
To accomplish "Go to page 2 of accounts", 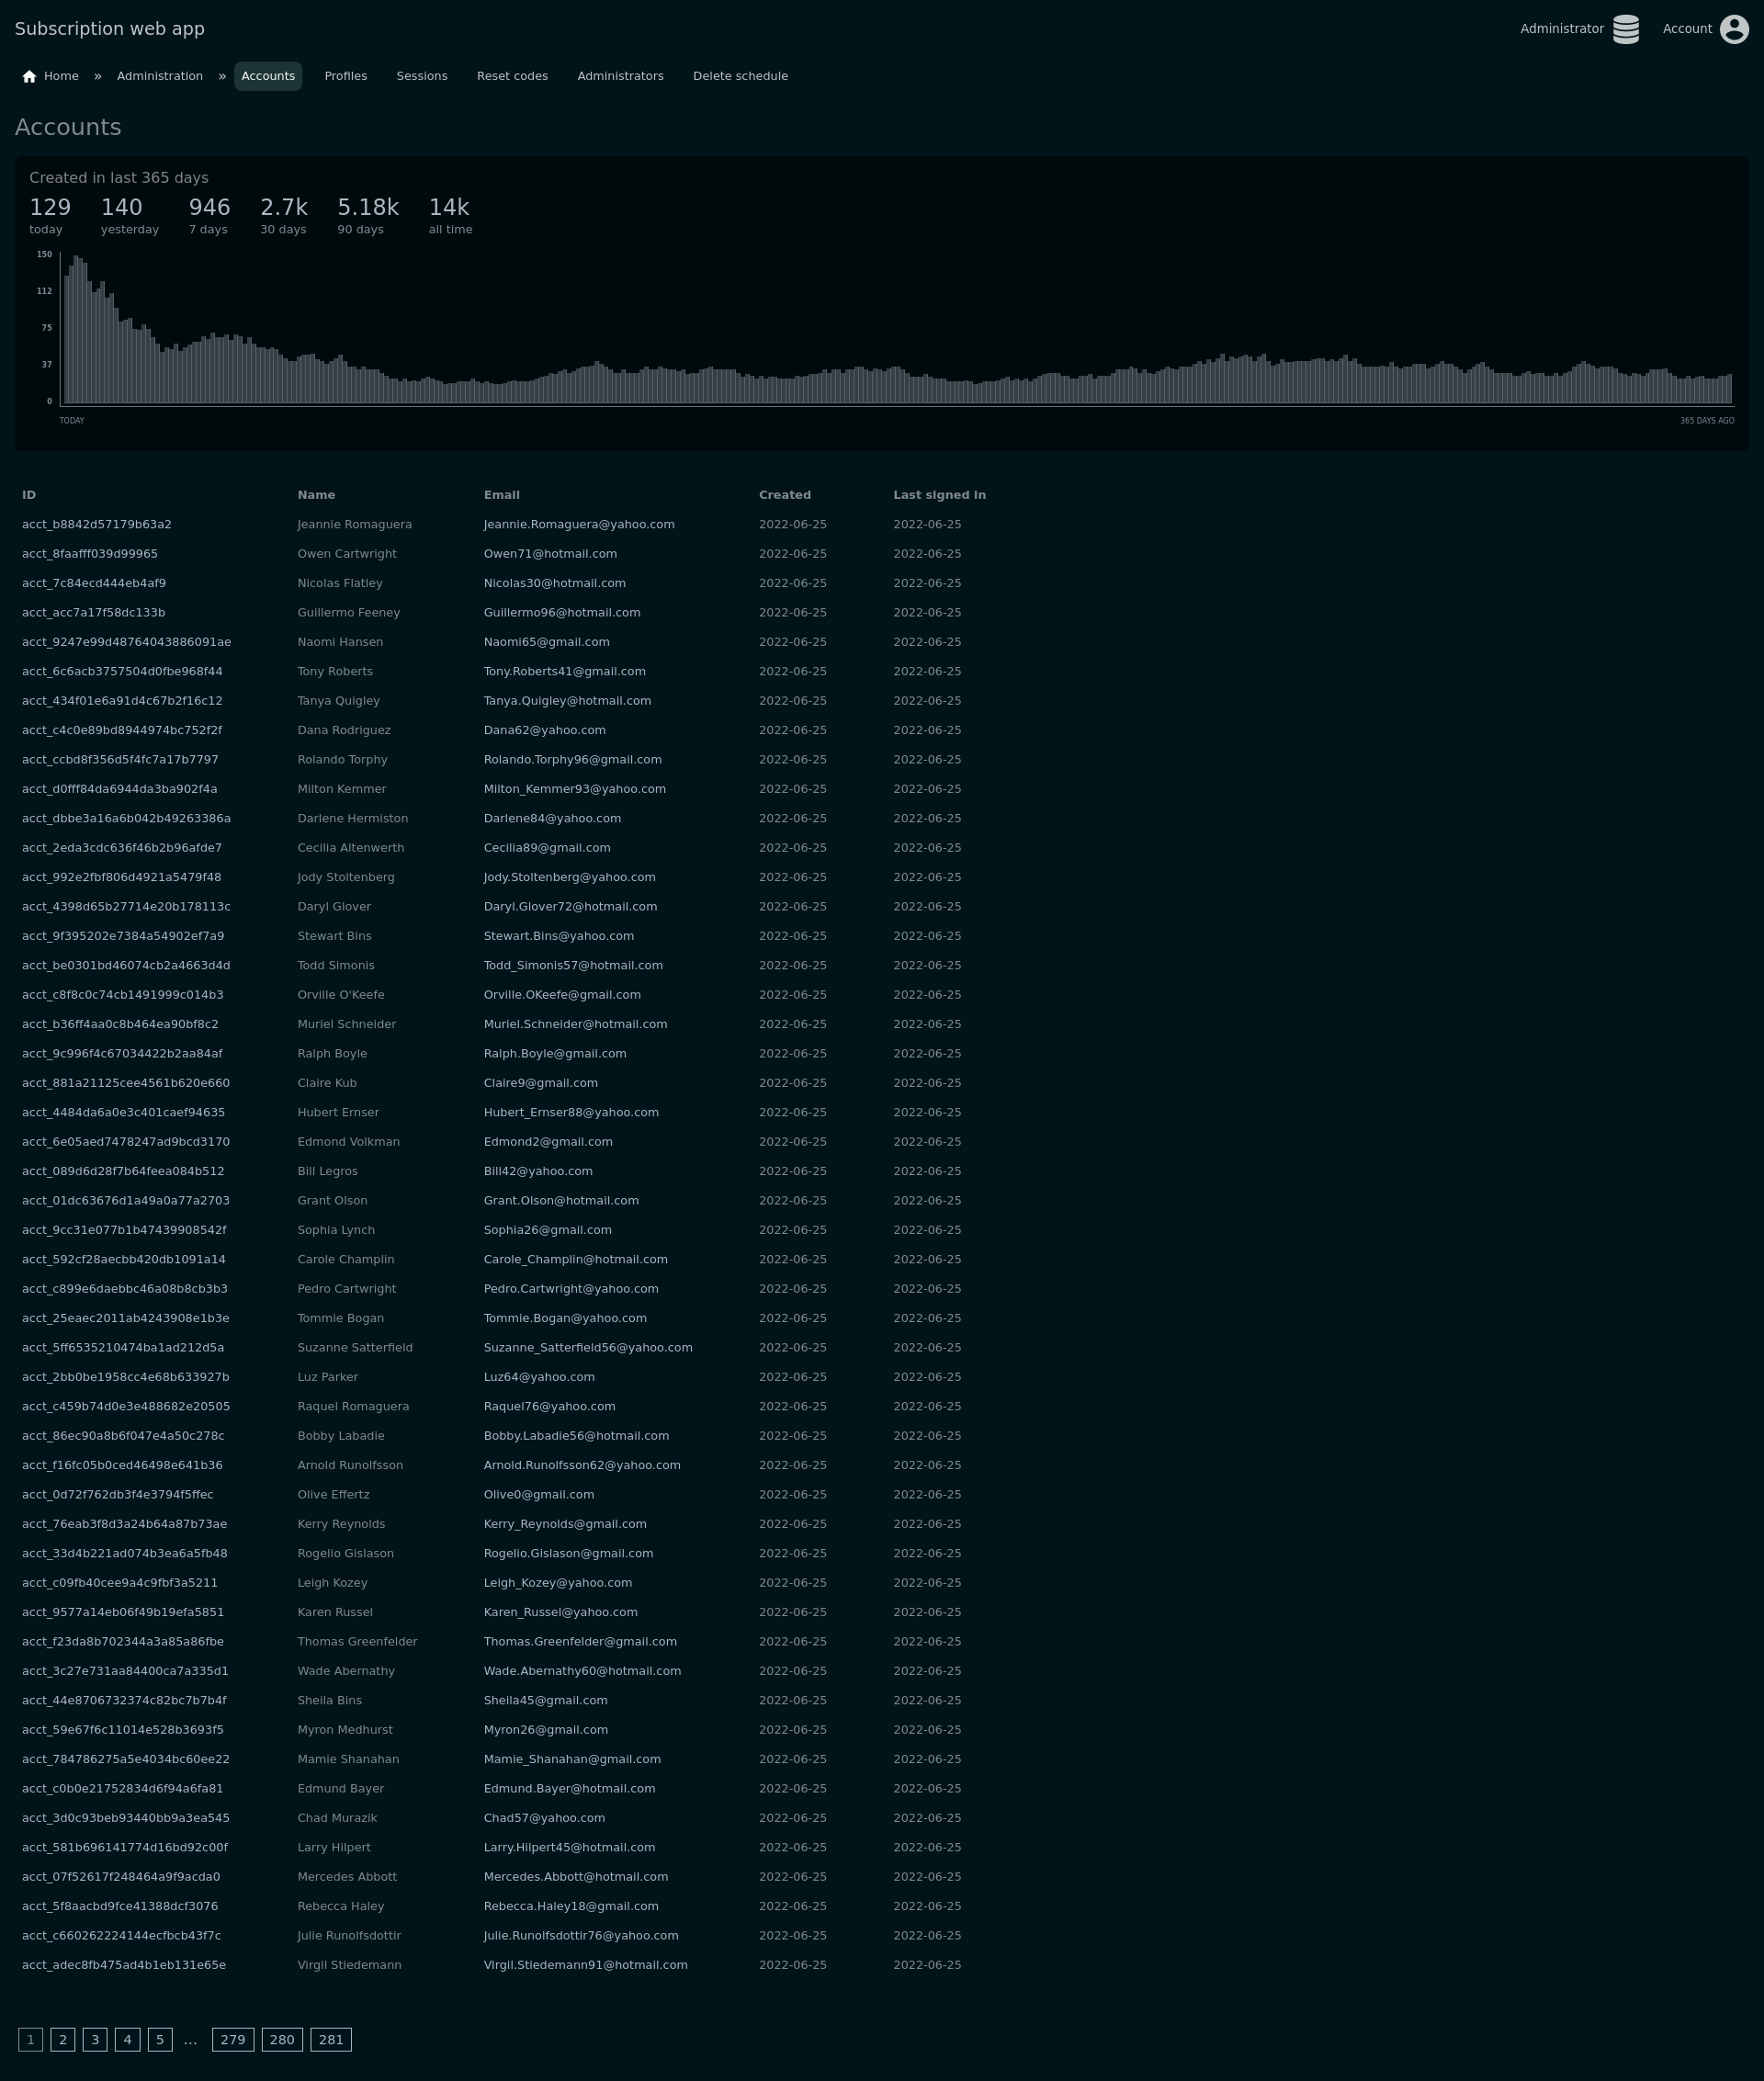I will click(x=63, y=2039).
